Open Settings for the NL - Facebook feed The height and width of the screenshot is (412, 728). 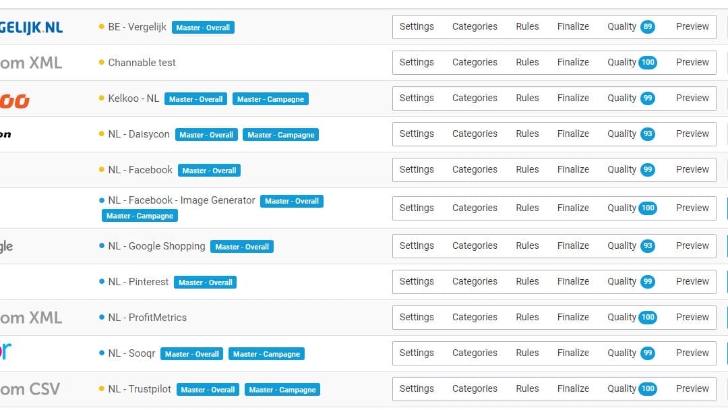[417, 170]
